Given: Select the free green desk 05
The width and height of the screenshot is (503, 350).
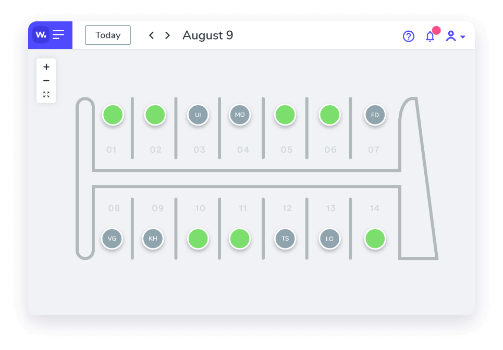Looking at the screenshot, I should tap(285, 115).
